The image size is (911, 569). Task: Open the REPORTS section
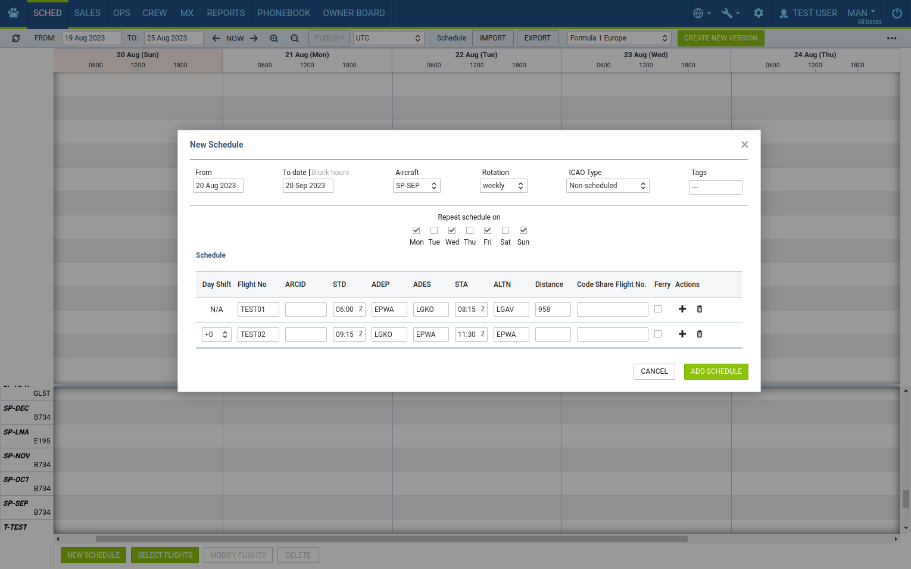coord(225,12)
